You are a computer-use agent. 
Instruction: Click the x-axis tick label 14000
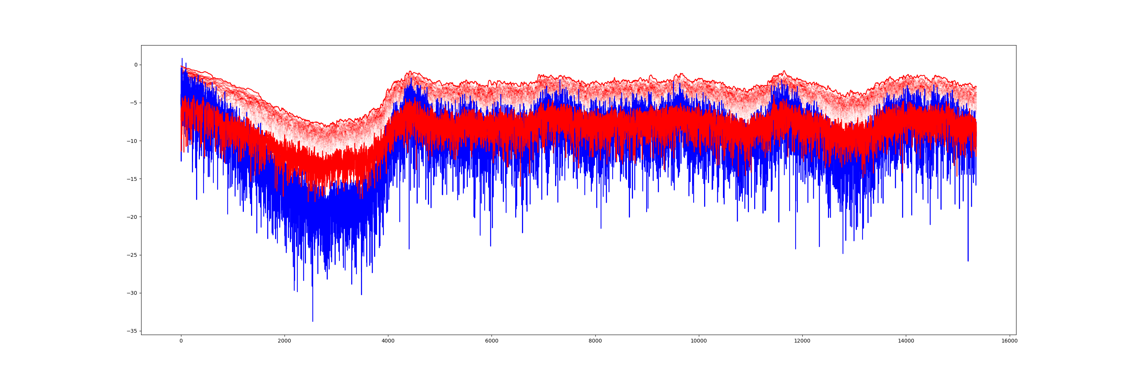pyautogui.click(x=906, y=341)
